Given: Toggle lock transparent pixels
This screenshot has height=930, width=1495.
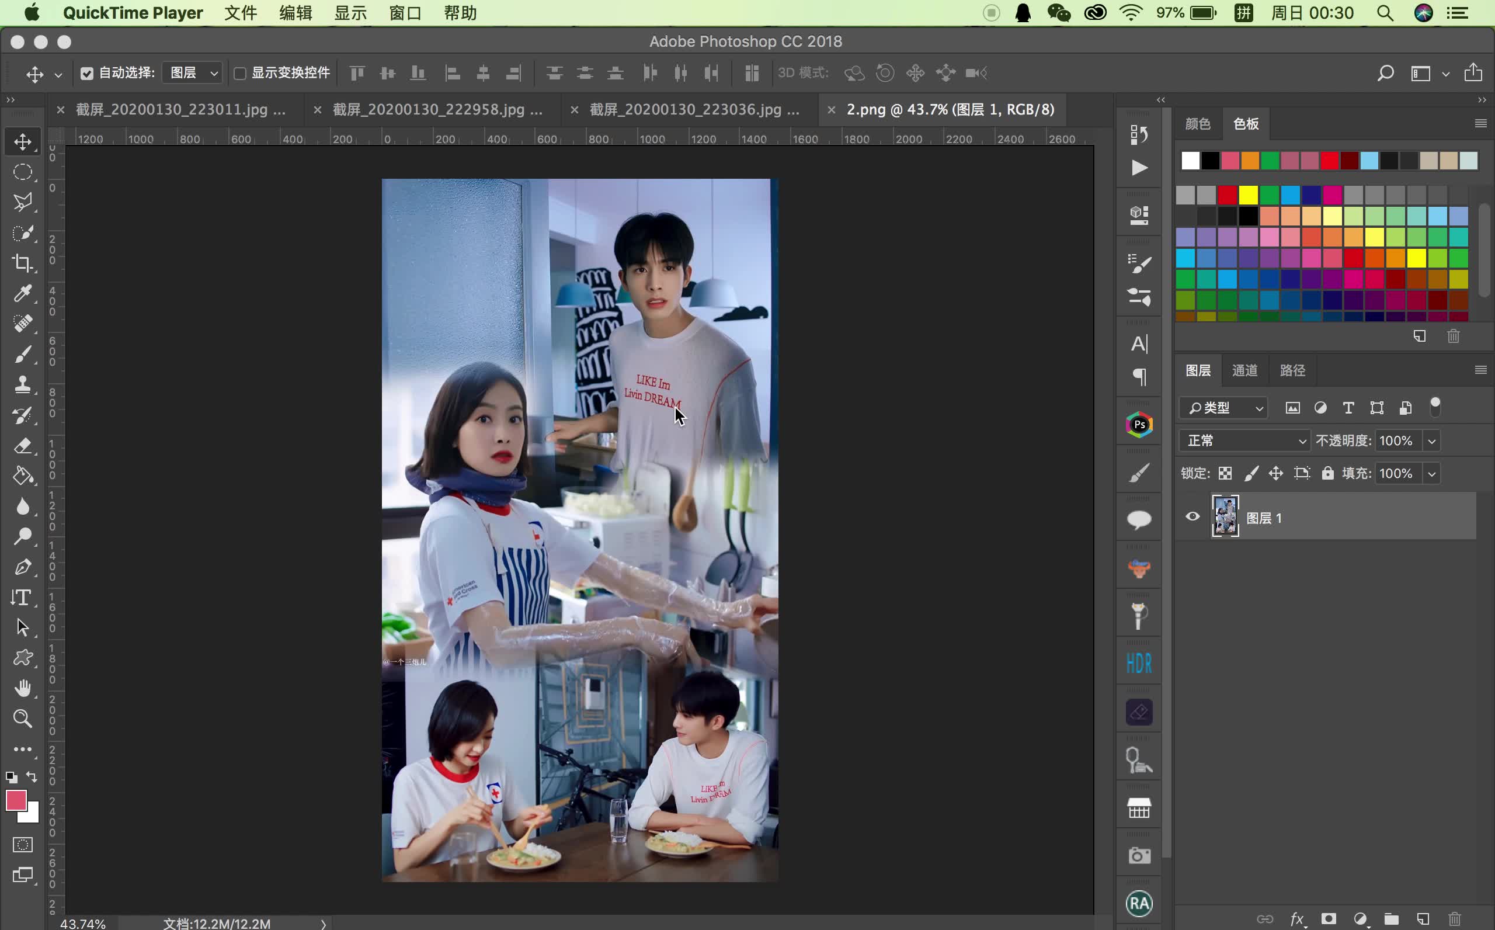Looking at the screenshot, I should pos(1225,473).
